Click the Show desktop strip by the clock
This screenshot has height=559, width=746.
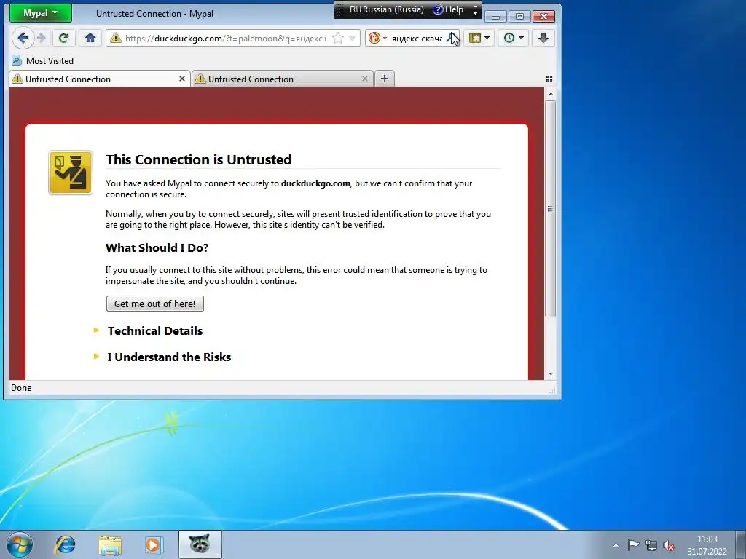click(741, 545)
